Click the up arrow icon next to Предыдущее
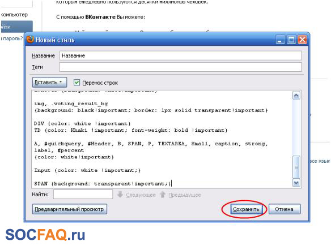Image resolution: width=331 pixels, height=246 pixels. pos(163,195)
